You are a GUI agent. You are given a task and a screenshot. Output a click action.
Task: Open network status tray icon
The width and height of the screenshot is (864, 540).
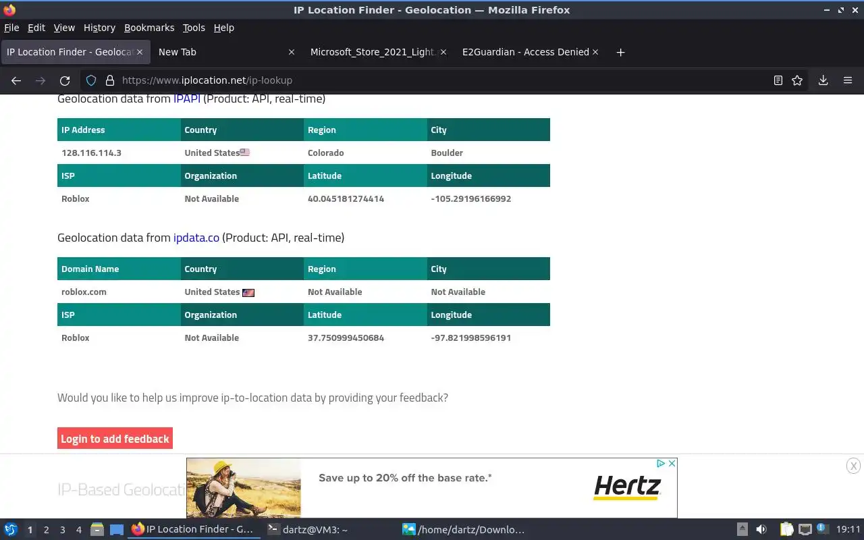[x=805, y=530]
